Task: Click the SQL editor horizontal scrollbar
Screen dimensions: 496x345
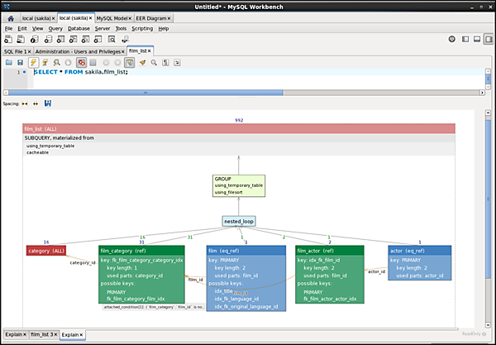Action: click(x=248, y=93)
